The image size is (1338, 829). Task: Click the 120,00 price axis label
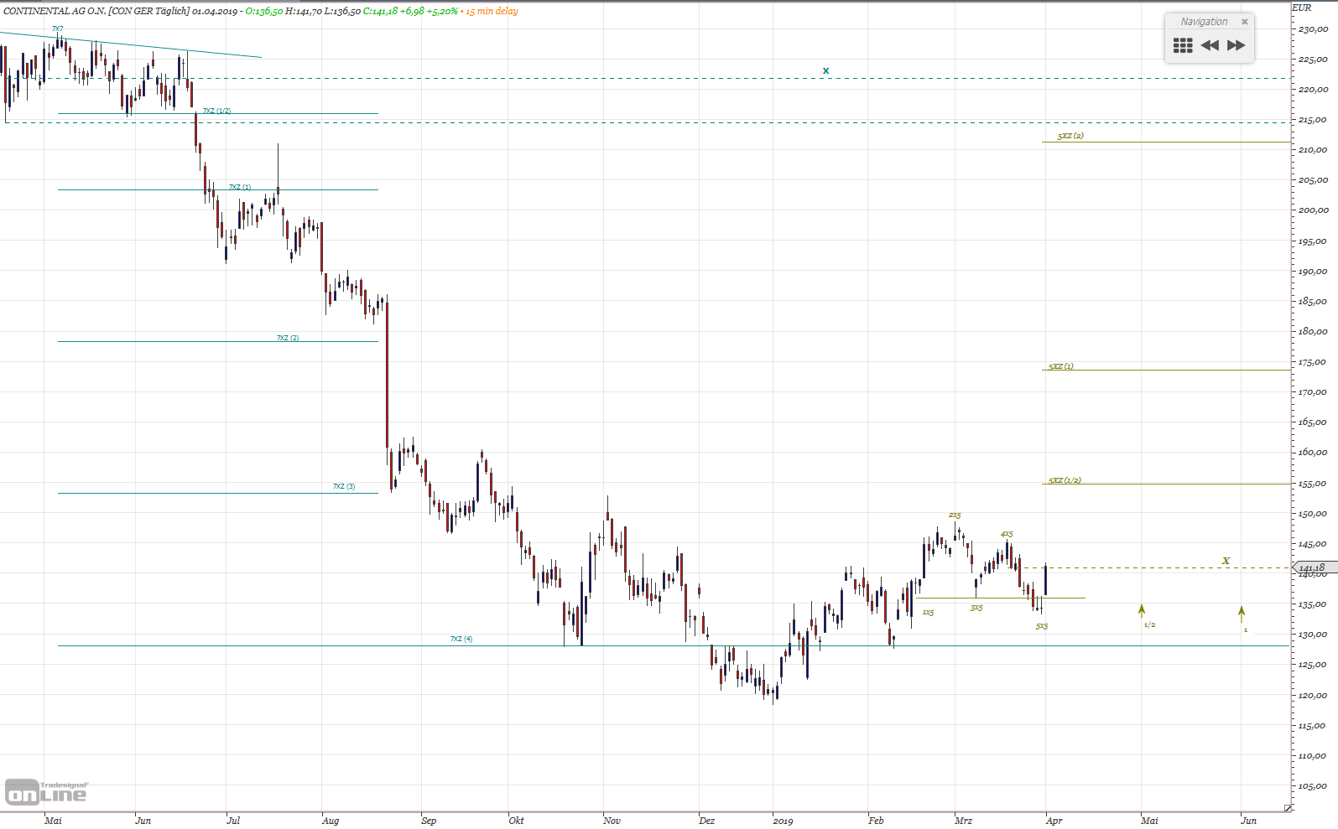(x=1313, y=695)
